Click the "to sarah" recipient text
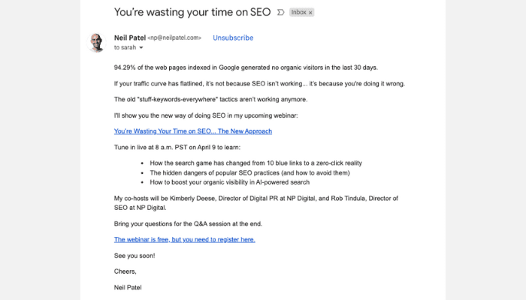526x300 pixels. coord(125,47)
